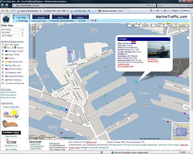The width and height of the screenshot is (193, 154).
Task: Expand the Quick Tabs list arrow
Action: click(15, 11)
